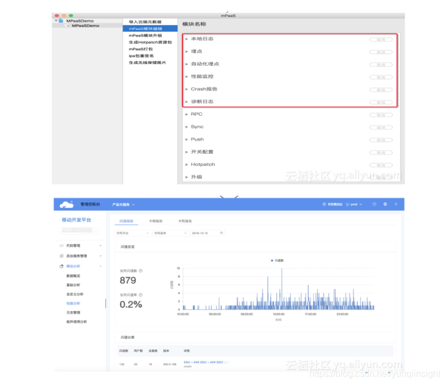This screenshot has width=446, height=384.
Task: Select mPaaS模块升级 in the plugin menu
Action: [145, 36]
